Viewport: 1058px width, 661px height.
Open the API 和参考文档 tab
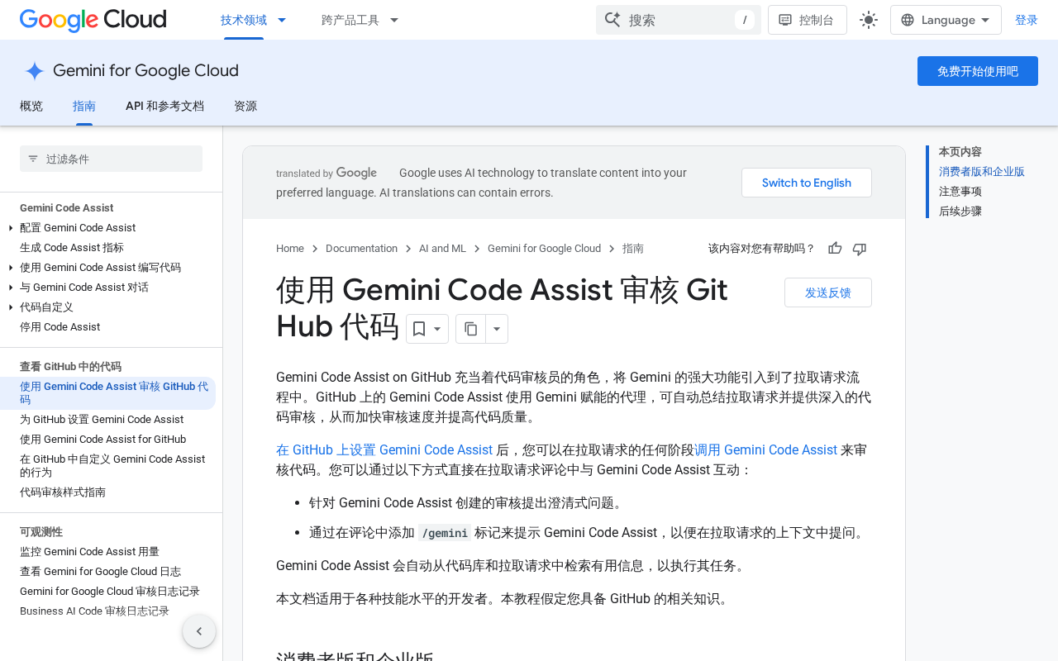(x=164, y=106)
